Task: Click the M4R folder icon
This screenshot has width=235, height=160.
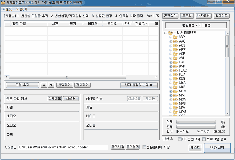Action: coord(175,87)
